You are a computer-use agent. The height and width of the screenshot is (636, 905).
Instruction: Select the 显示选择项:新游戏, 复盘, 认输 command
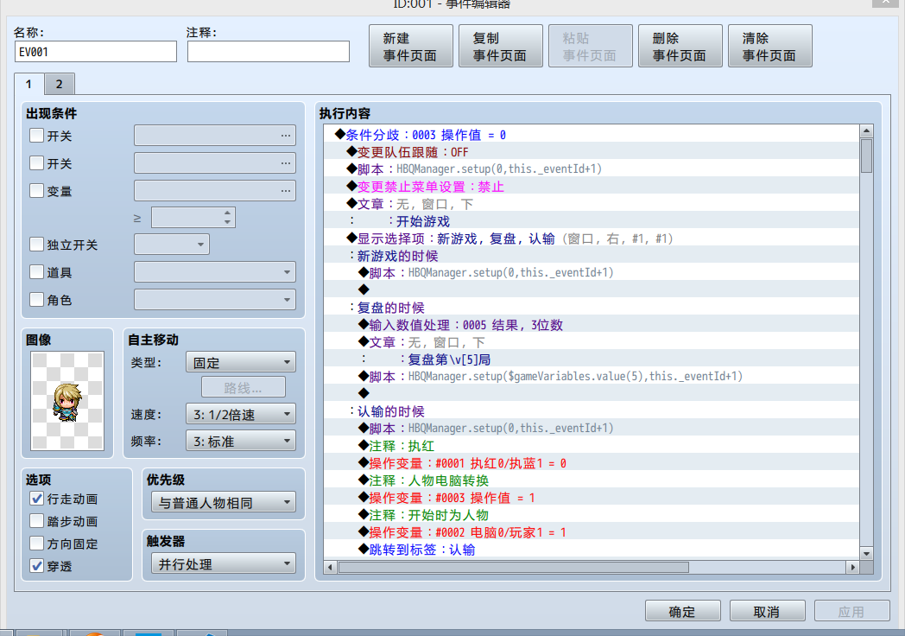pyautogui.click(x=592, y=238)
